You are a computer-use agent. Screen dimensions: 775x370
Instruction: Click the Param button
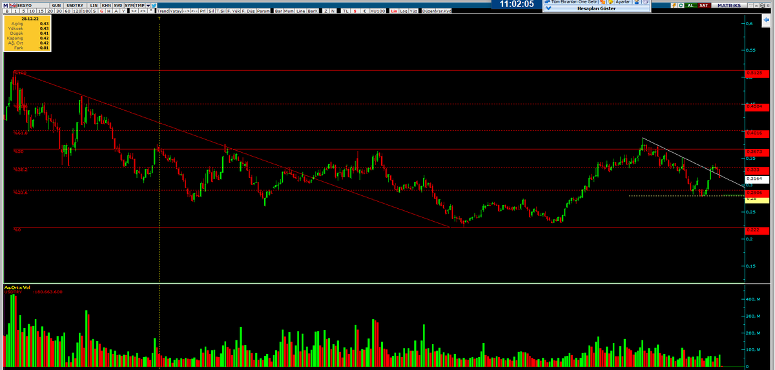pos(263,11)
